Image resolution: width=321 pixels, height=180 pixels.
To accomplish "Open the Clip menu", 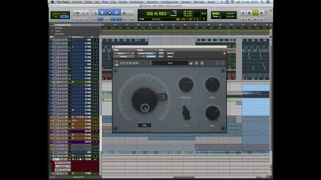I will pos(113,2).
